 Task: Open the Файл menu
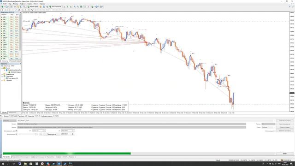click(x=5, y=4)
